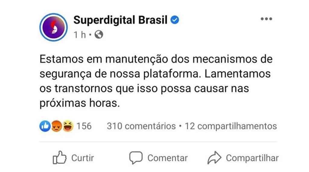Viewport: 309px width, 172px height.
Task: Open the 310 comentários link
Action: click(x=141, y=126)
